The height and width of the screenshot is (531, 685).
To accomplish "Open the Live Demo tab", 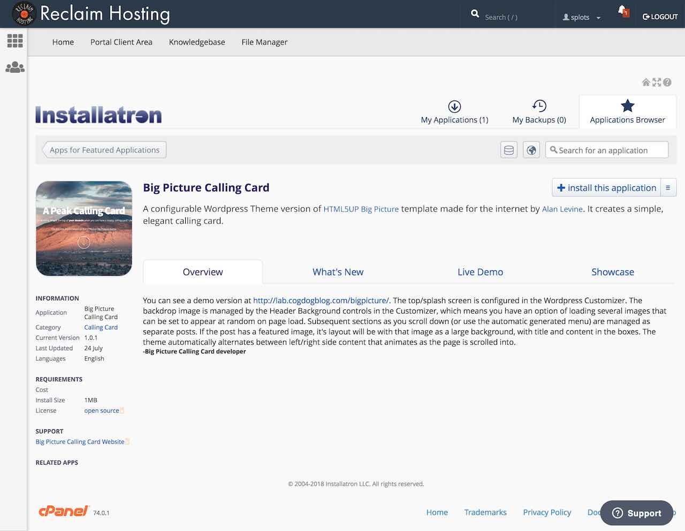I will coord(480,272).
